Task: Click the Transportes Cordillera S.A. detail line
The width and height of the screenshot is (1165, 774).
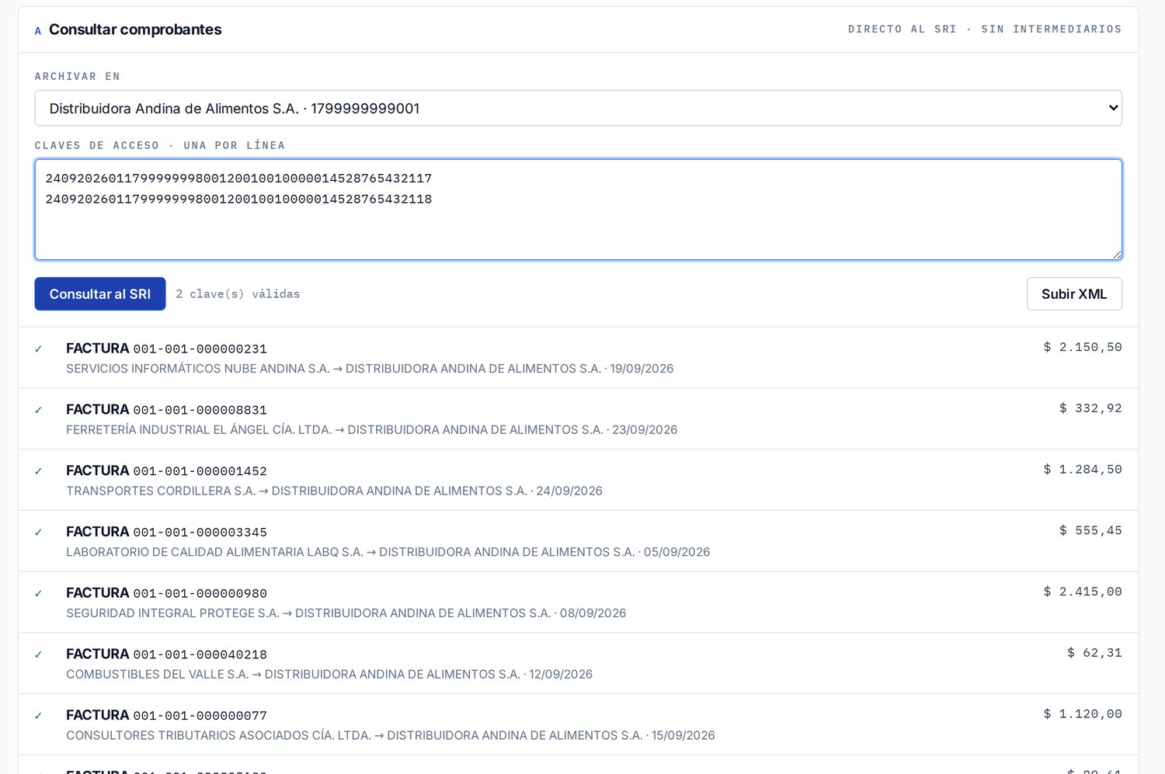Action: click(335, 491)
